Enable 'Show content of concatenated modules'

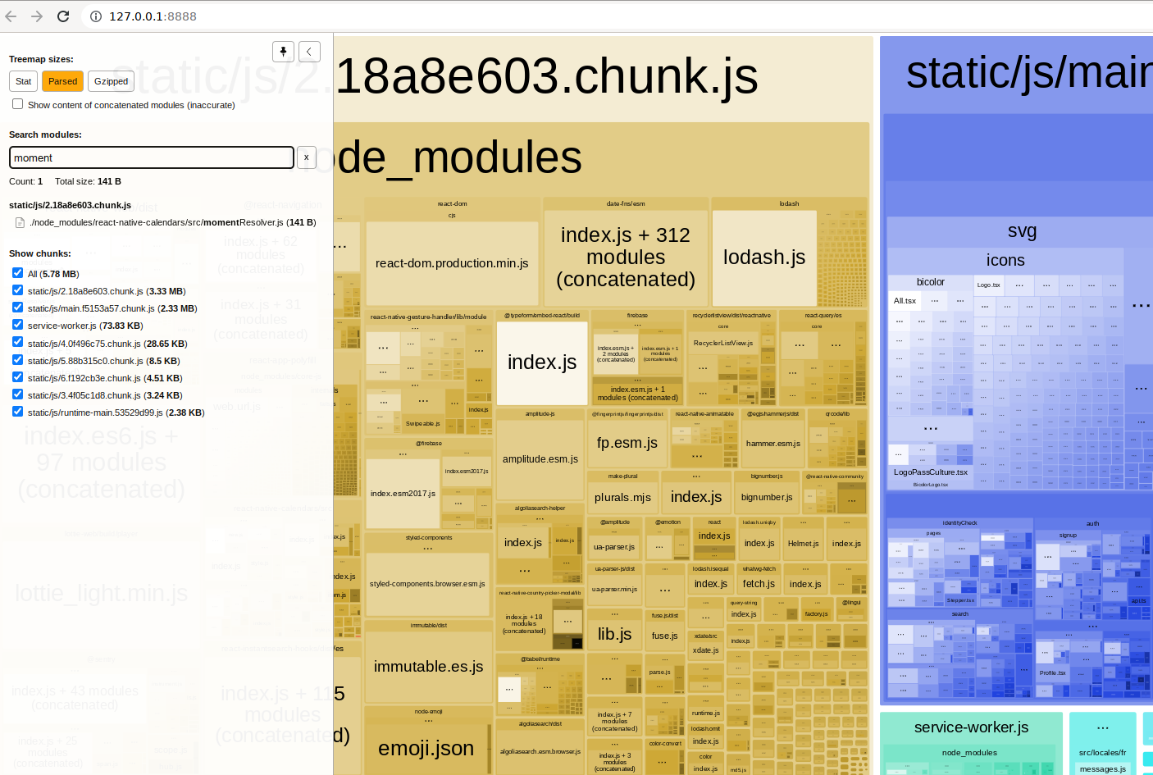click(x=17, y=103)
